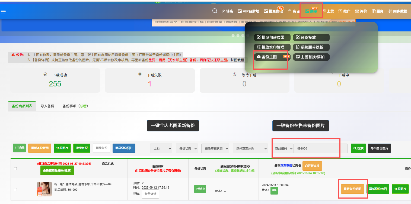411x204 pixels.
Task: Expand the 选择京东分类 category dropdown
Action: (250, 148)
